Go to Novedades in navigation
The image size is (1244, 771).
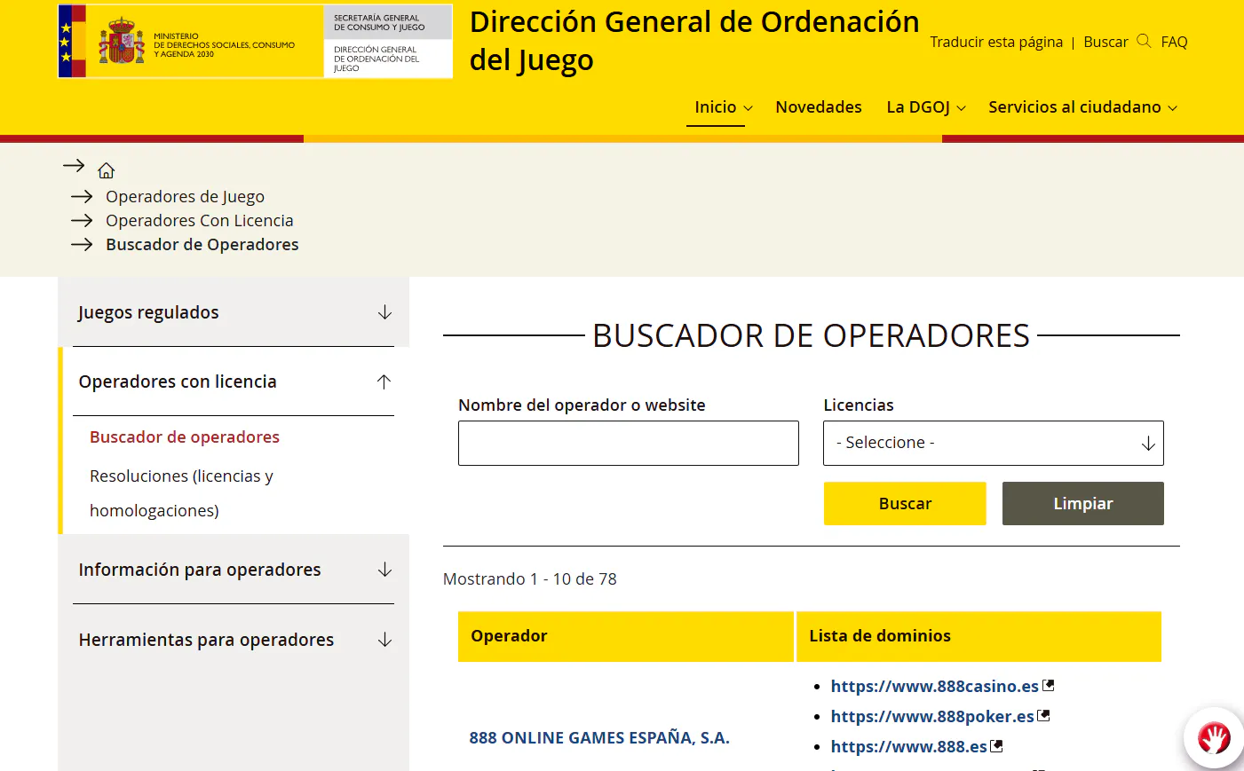819,107
